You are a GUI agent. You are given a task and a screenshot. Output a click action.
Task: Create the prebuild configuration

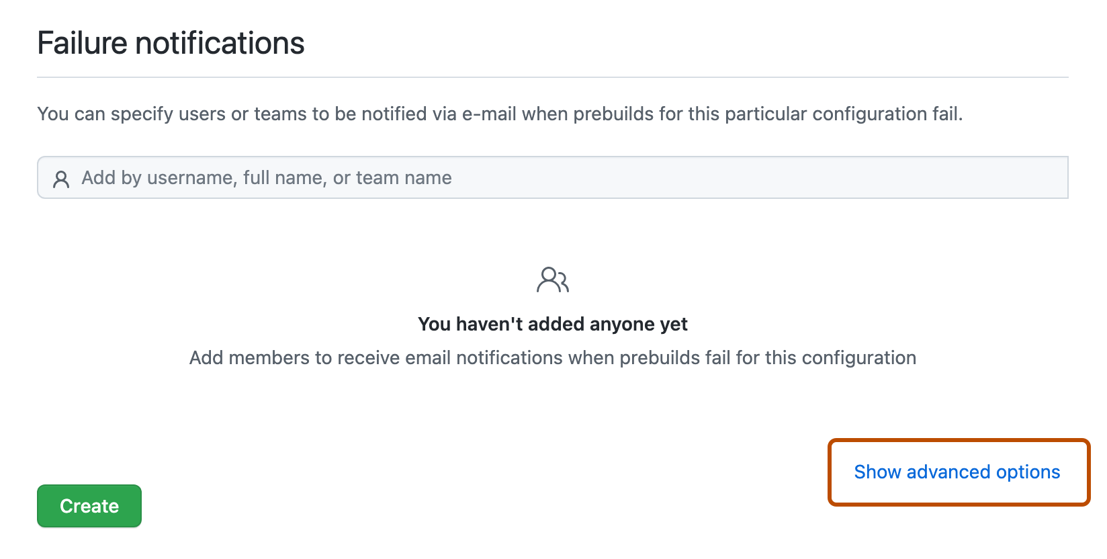[89, 505]
